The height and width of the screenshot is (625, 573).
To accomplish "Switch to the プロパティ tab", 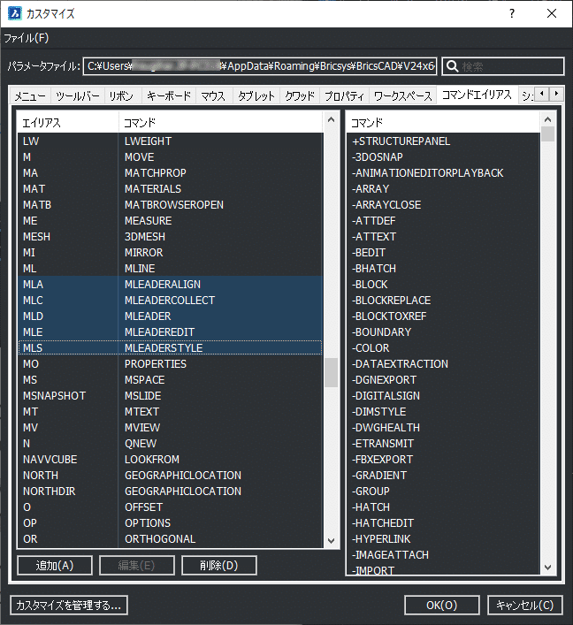I will [345, 96].
